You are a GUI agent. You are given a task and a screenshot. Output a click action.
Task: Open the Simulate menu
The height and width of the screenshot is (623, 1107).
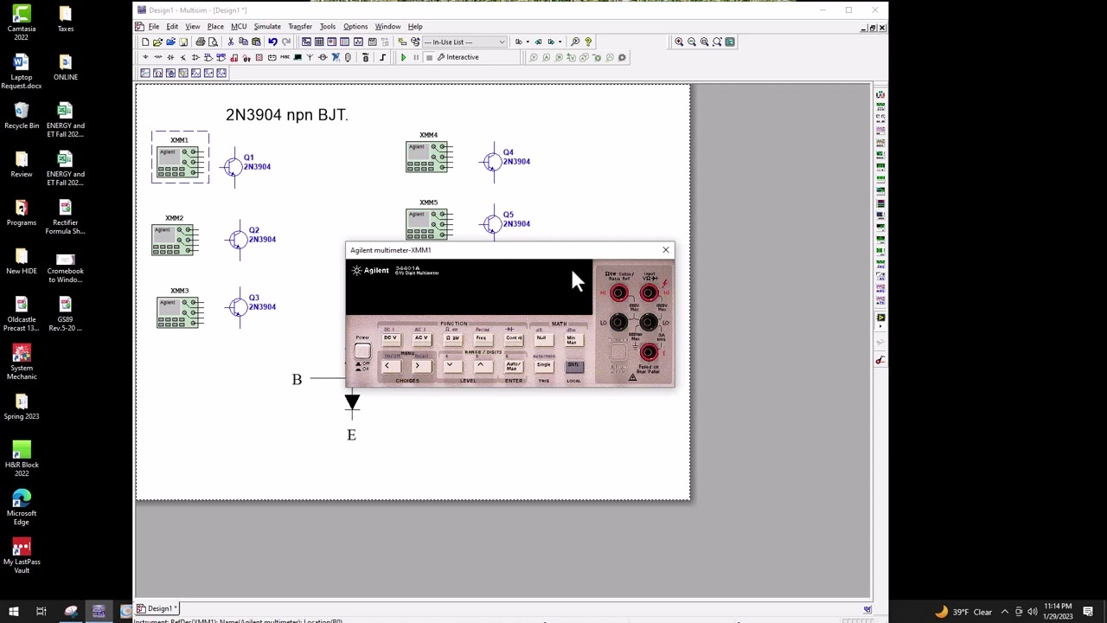[267, 26]
